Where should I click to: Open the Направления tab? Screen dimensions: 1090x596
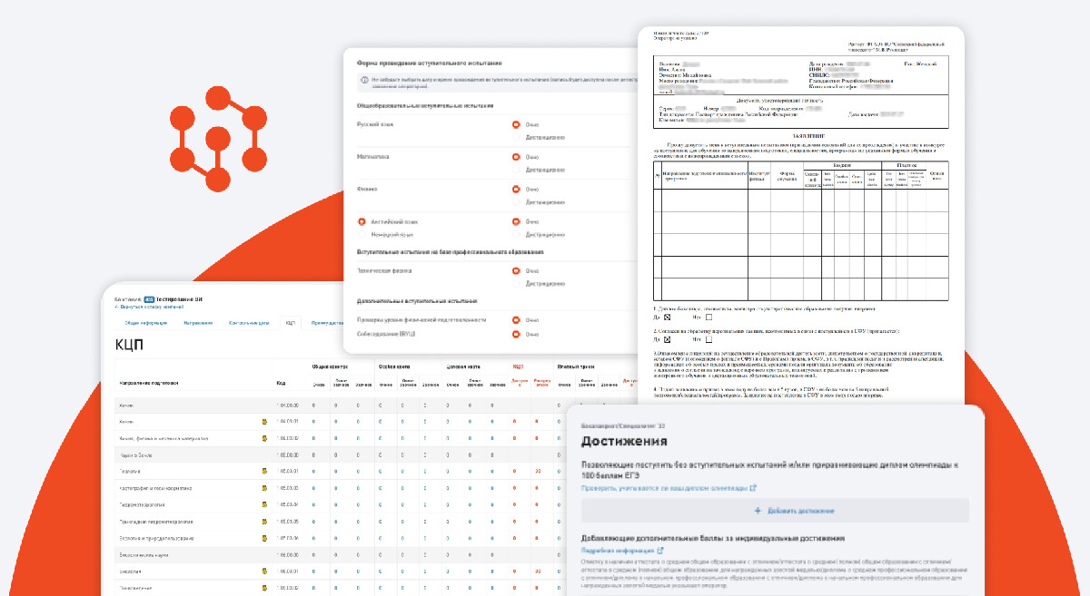197,322
